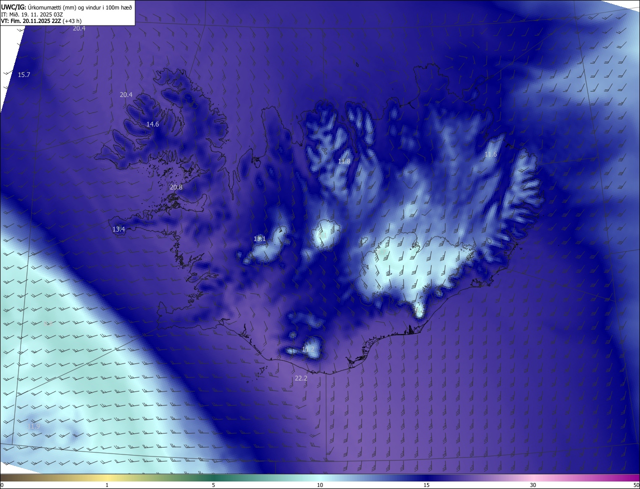640x489 pixels.
Task: Select the 11.6 value in northeast Iceland
Action: pos(490,154)
